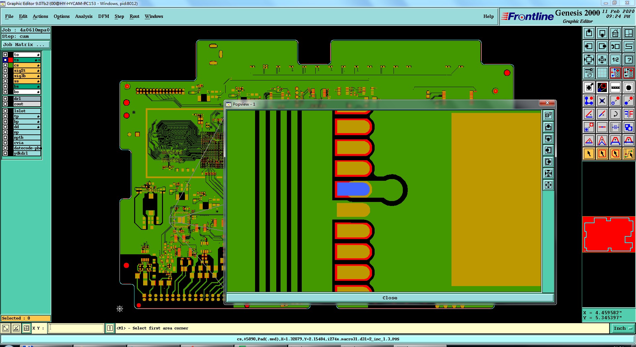
Task: Click the Popview pan down icon
Action: [549, 139]
